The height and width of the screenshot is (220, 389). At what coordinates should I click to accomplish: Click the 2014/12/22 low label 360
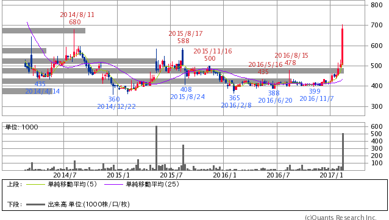[114, 99]
